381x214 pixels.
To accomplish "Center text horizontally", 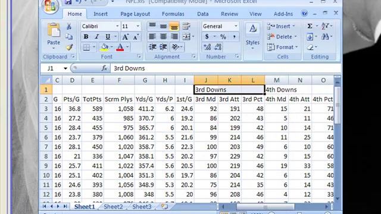I will tap(163, 37).
